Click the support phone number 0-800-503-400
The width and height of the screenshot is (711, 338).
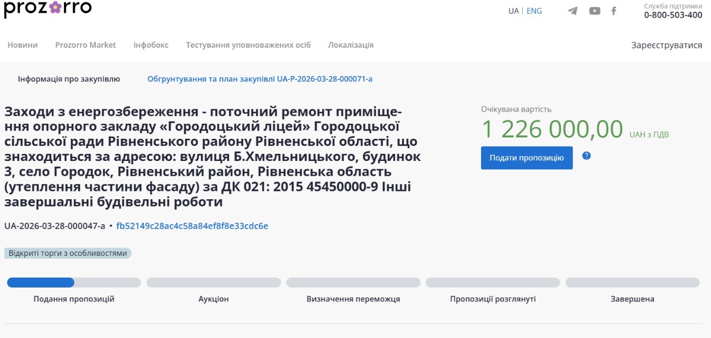click(x=673, y=15)
